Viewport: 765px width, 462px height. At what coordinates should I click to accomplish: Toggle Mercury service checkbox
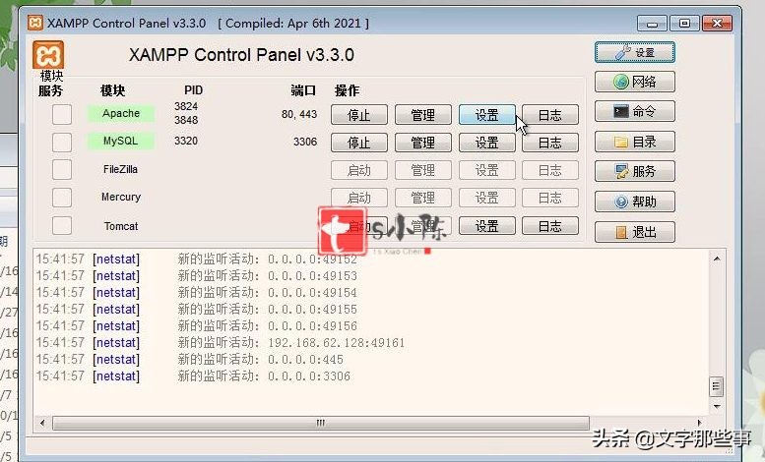[62, 198]
